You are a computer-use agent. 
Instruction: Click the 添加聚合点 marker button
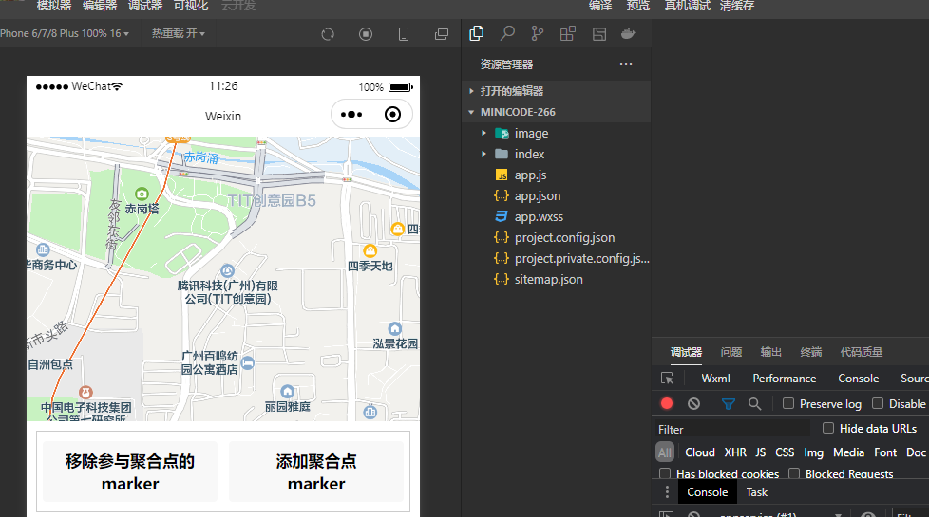[316, 471]
